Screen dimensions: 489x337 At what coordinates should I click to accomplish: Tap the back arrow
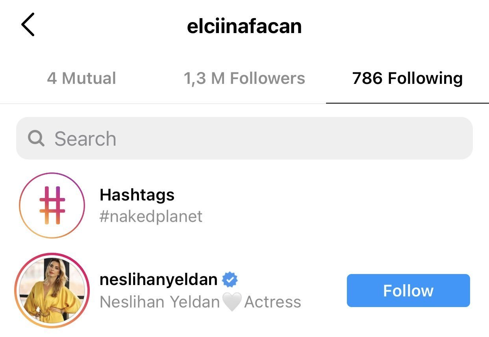(x=28, y=24)
